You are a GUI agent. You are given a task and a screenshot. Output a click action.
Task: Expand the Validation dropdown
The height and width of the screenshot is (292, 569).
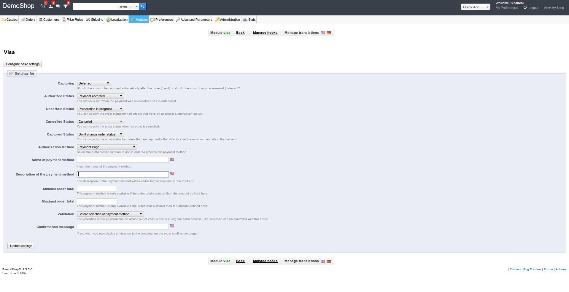click(x=110, y=214)
